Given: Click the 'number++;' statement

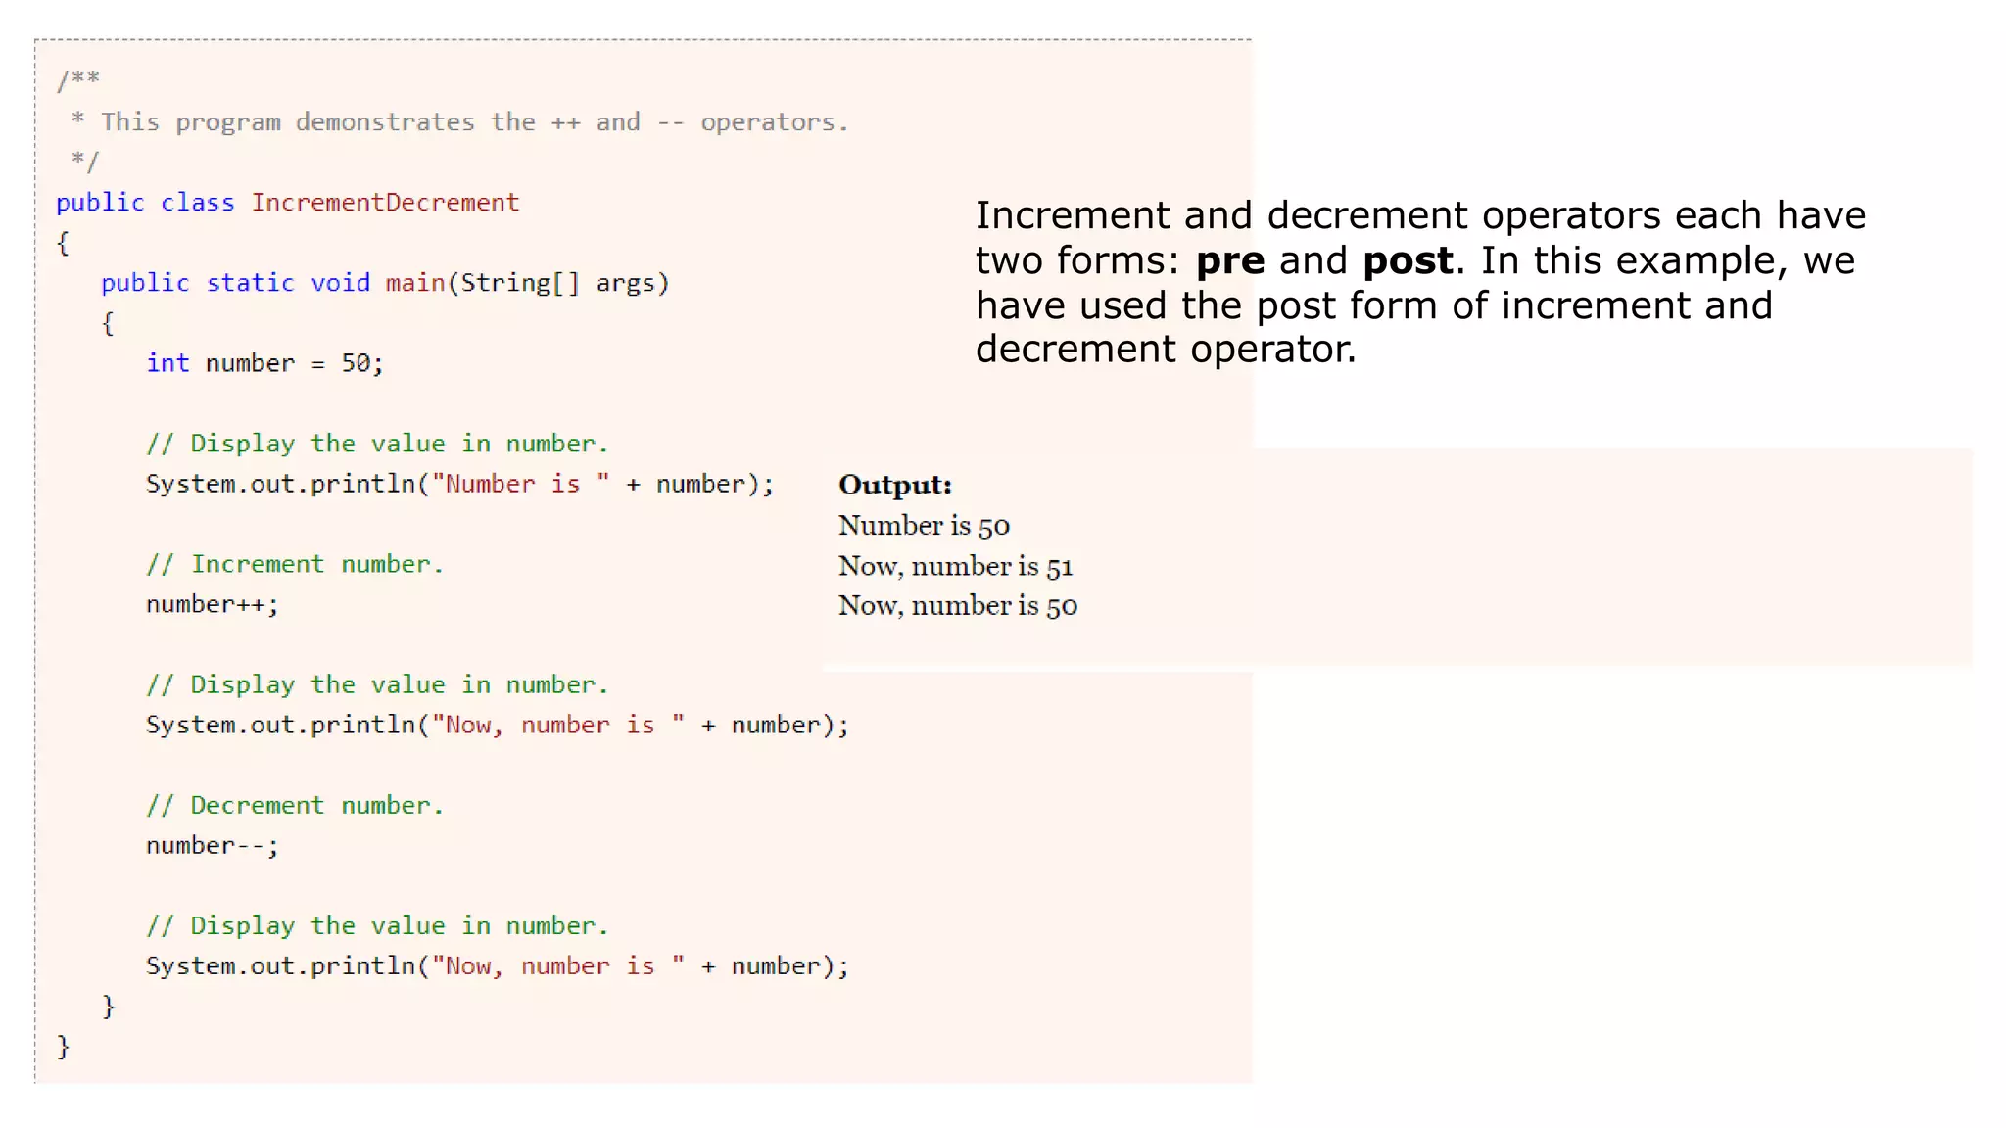Looking at the screenshot, I should pos(213,604).
